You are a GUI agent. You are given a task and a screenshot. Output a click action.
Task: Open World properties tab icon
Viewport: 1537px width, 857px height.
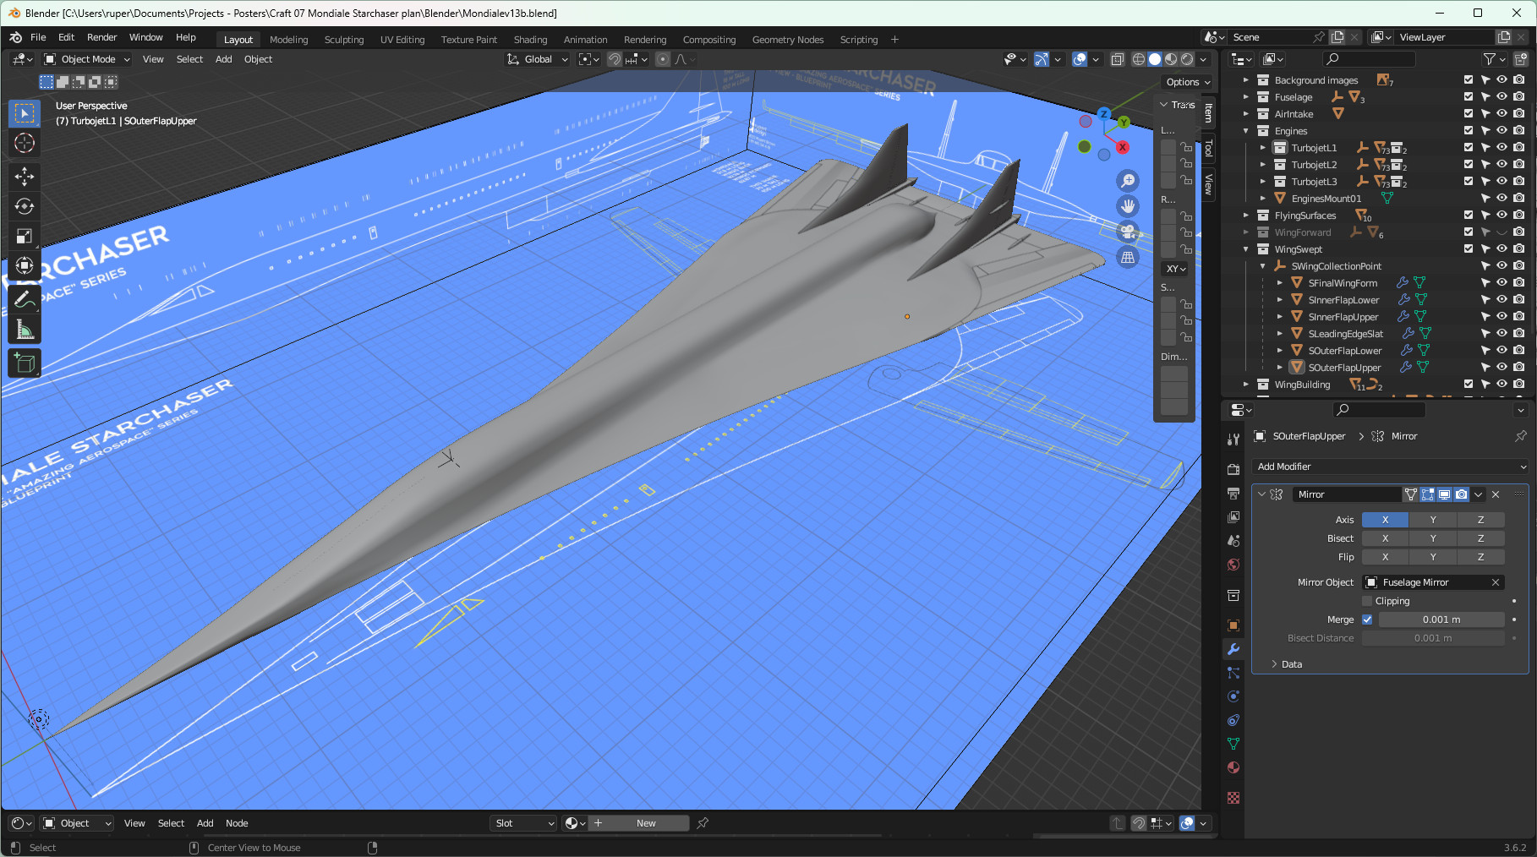(x=1233, y=565)
